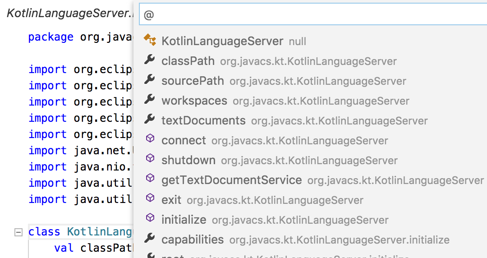The width and height of the screenshot is (487, 258).
Task: Click the val classPath line in editor
Action: coord(93,248)
